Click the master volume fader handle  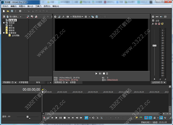[154, 46]
